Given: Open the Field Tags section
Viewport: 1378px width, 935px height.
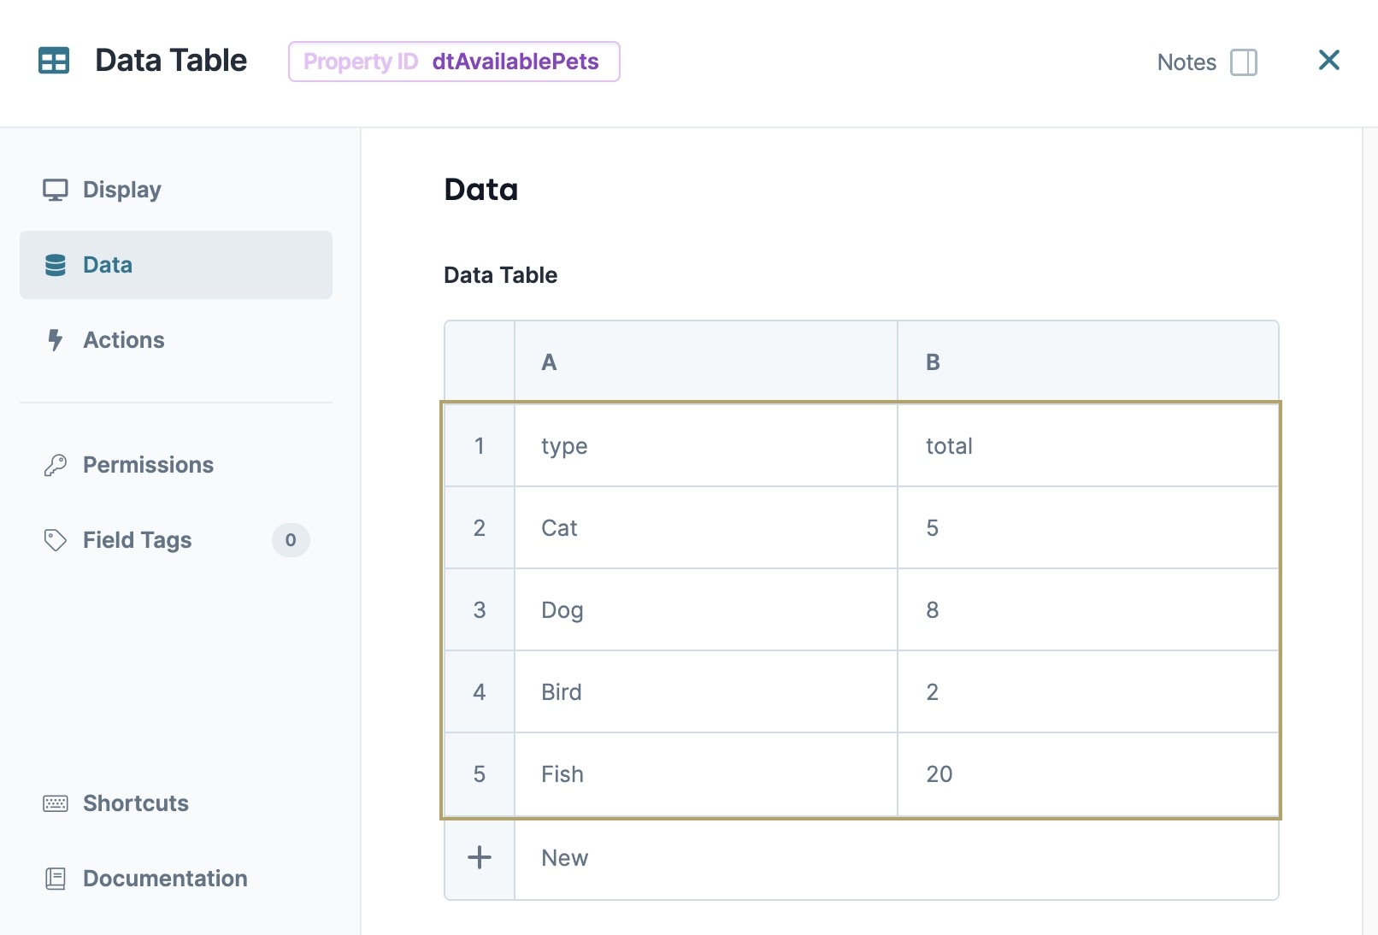Looking at the screenshot, I should coord(176,540).
